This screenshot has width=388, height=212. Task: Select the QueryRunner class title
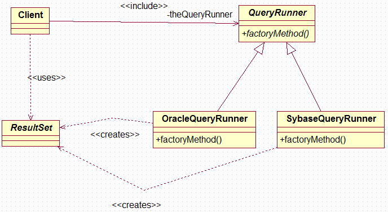pos(277,13)
